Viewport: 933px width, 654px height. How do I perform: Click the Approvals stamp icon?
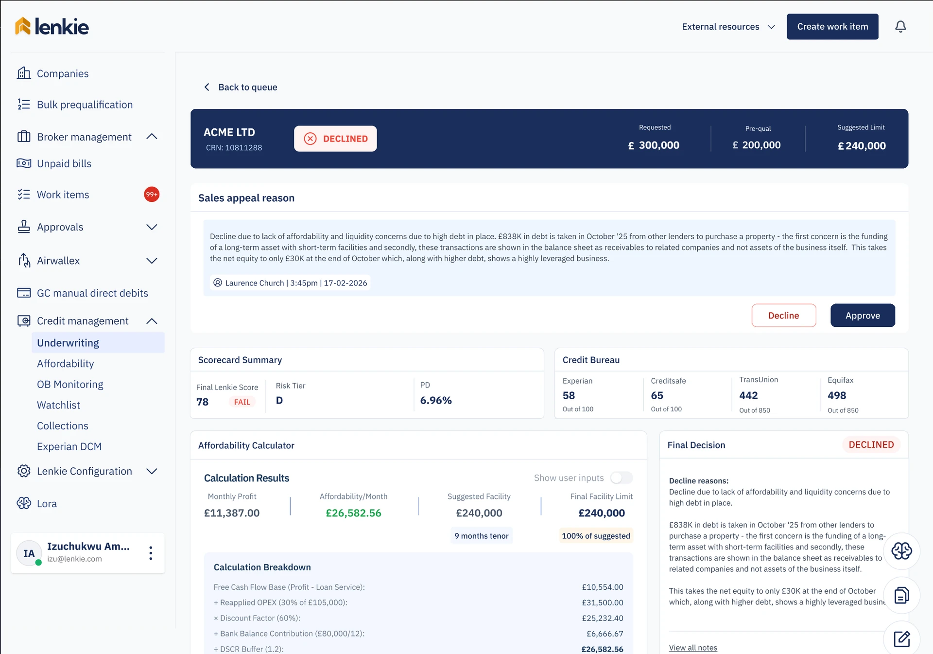(24, 227)
